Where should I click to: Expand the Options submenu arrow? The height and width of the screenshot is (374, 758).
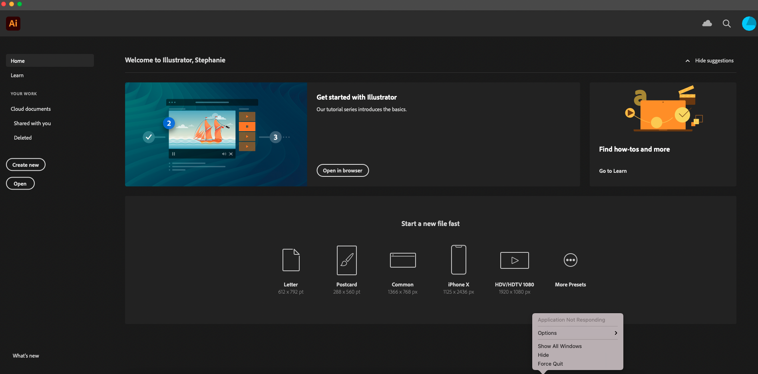(616, 333)
